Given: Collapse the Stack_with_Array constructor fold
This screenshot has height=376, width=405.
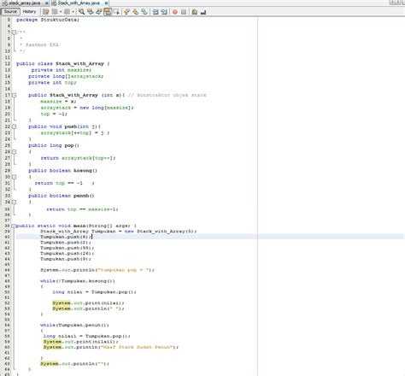Looking at the screenshot, I should pyautogui.click(x=15, y=95).
